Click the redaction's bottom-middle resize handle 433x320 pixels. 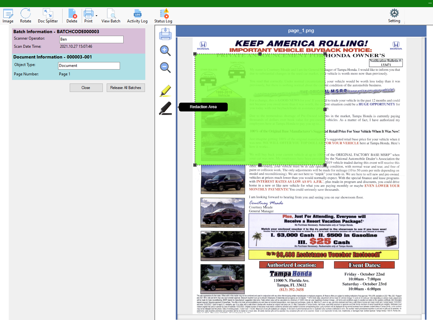coord(260,165)
